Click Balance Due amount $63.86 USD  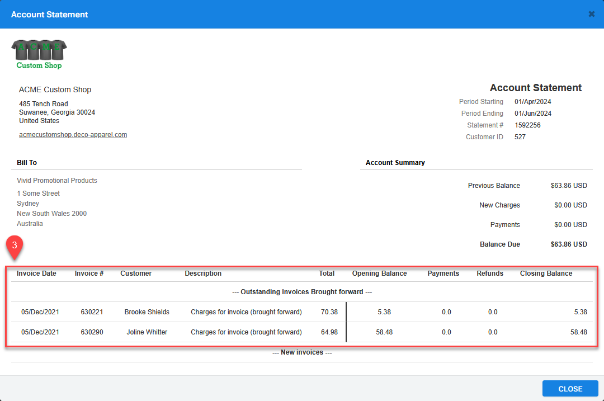569,244
